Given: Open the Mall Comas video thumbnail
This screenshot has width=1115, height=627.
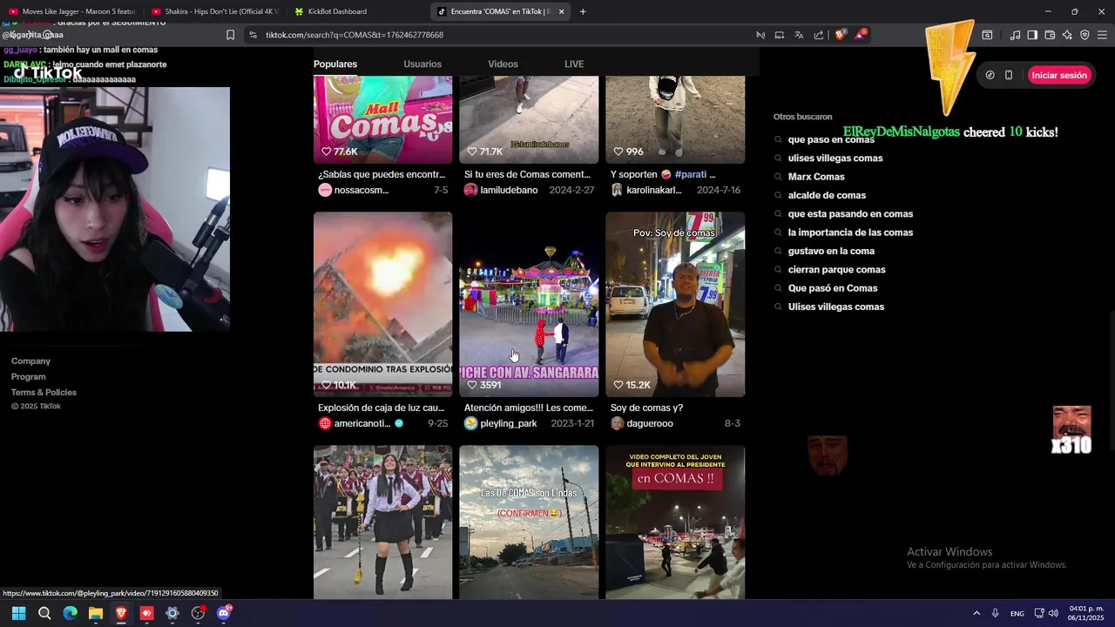Looking at the screenshot, I should pos(382,119).
